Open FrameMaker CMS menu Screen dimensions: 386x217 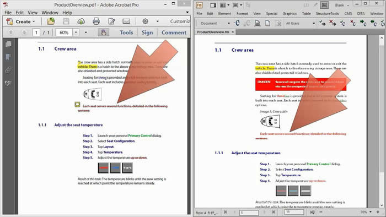pyautogui.click(x=348, y=14)
